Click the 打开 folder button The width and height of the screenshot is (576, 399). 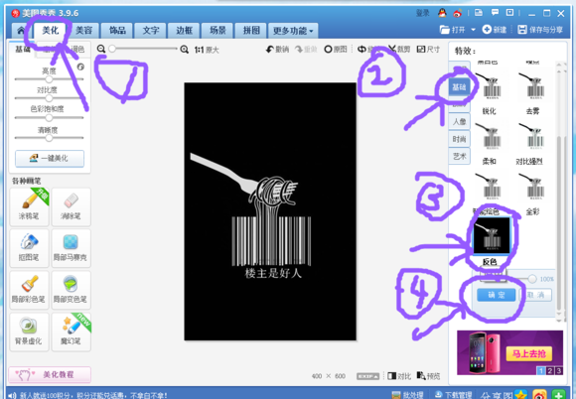tap(453, 30)
